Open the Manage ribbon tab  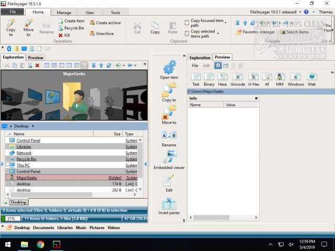pos(64,12)
